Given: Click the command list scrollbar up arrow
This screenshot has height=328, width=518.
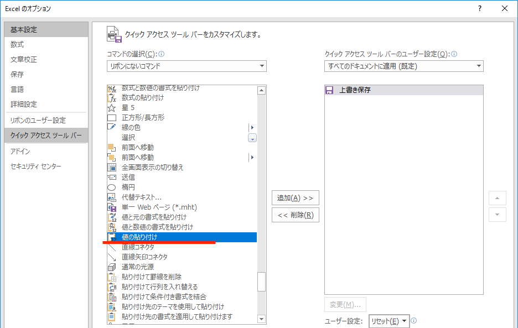Looking at the screenshot, I should tap(261, 90).
